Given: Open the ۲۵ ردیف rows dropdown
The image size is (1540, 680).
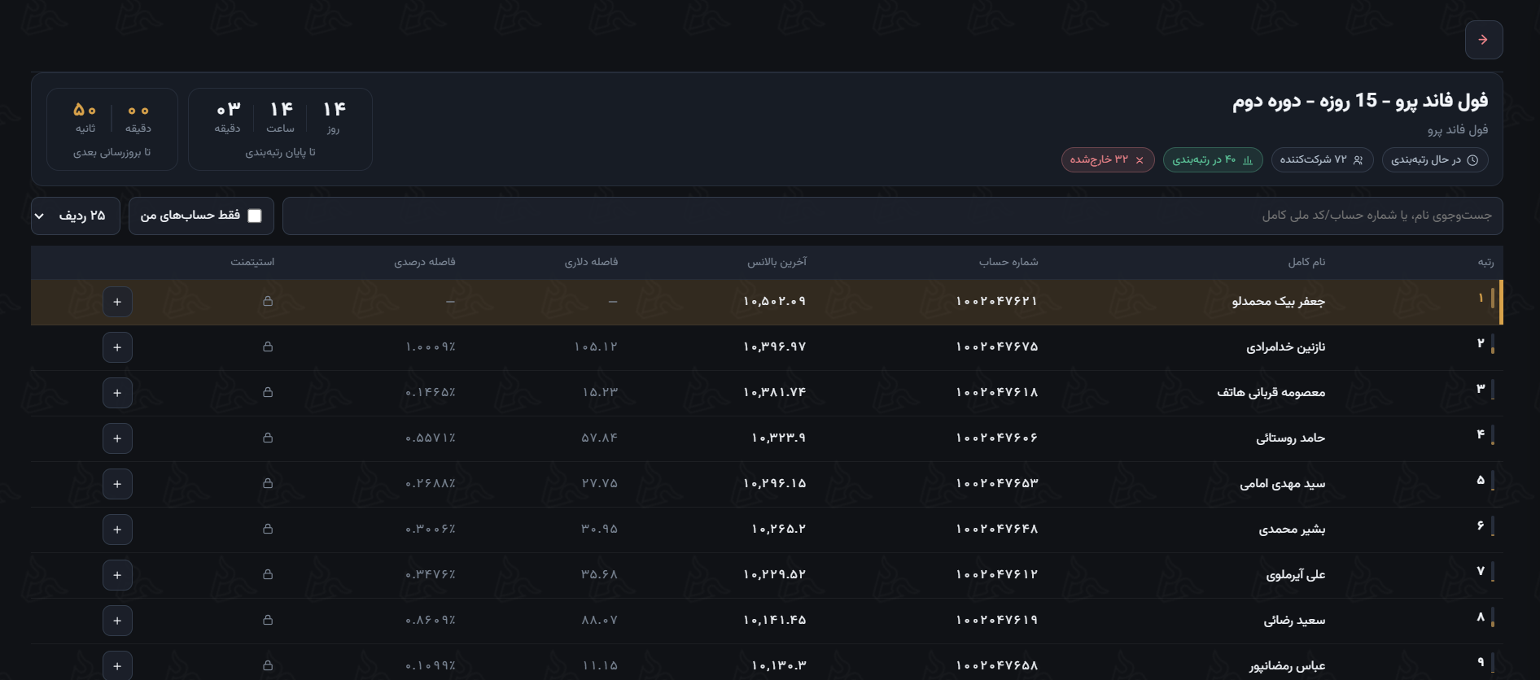Looking at the screenshot, I should pos(76,216).
